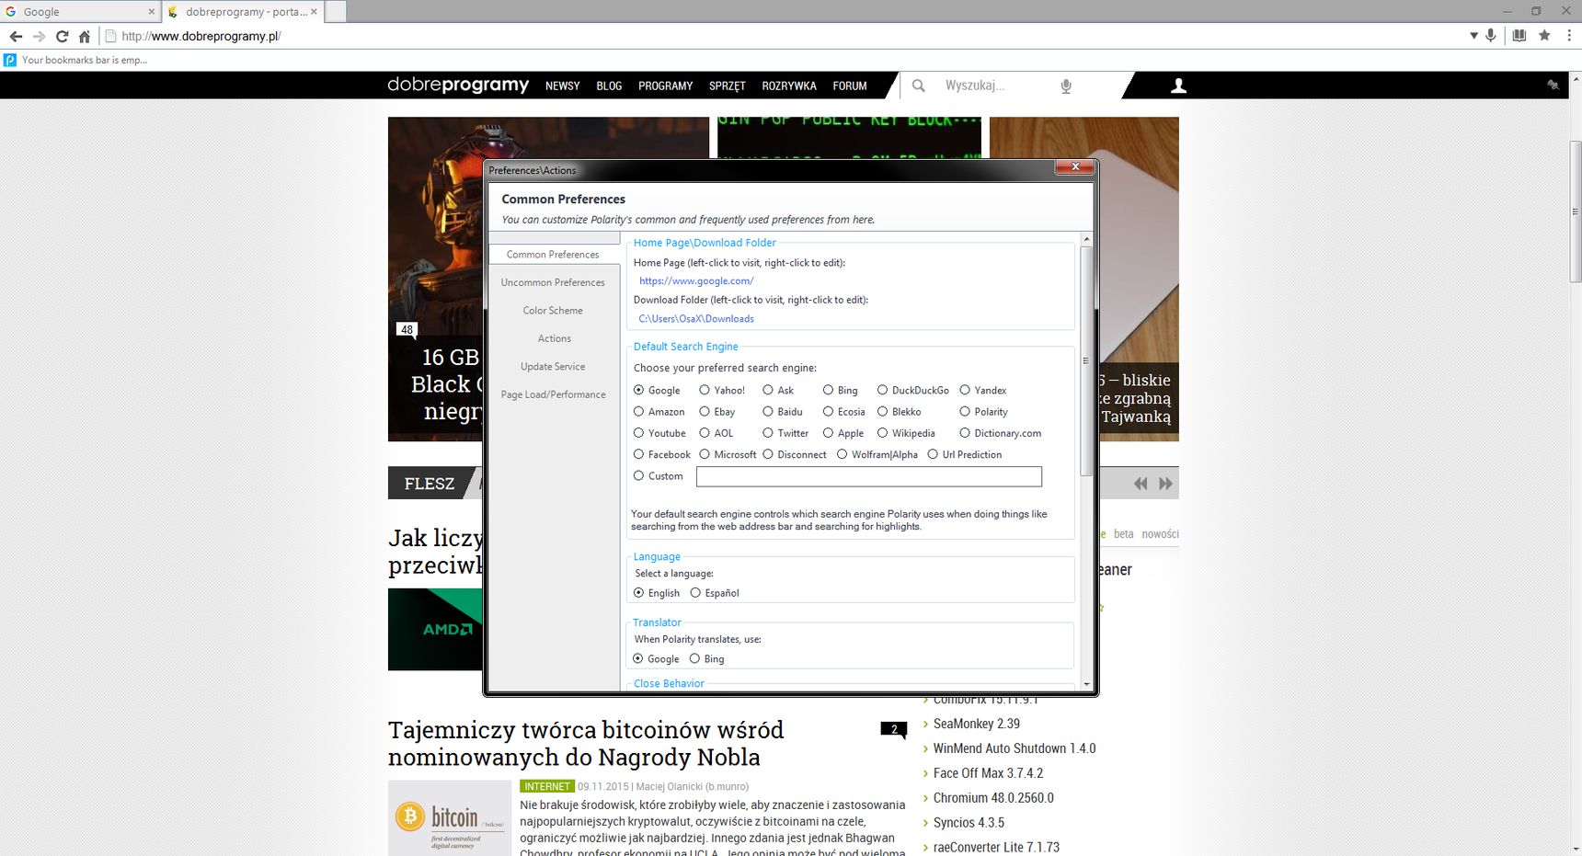Screen dimensions: 1582x856
Task: Open the SPRZĘT menu on website
Action: coord(727,86)
